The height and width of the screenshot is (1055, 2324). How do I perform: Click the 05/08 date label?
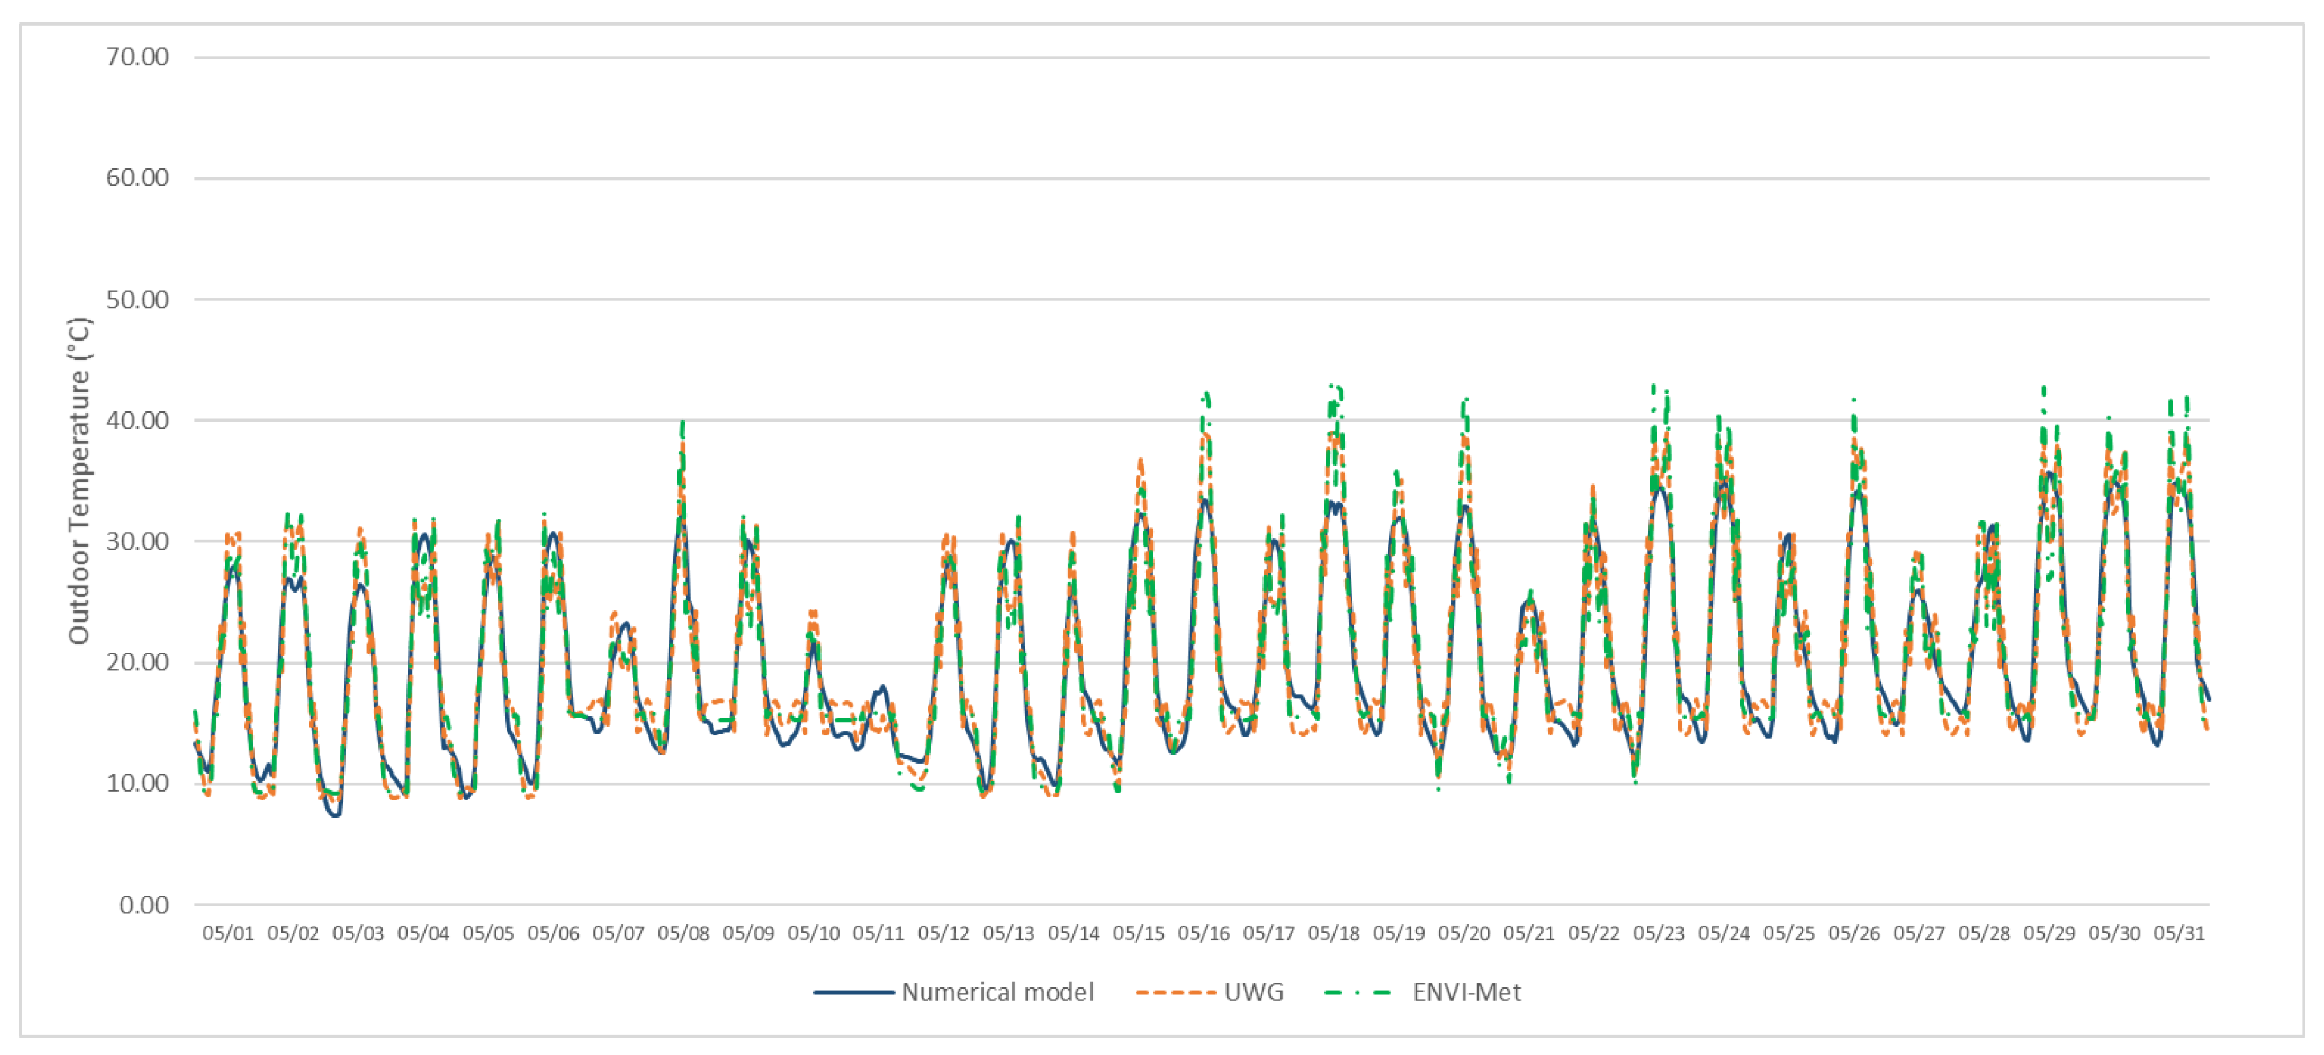[683, 934]
